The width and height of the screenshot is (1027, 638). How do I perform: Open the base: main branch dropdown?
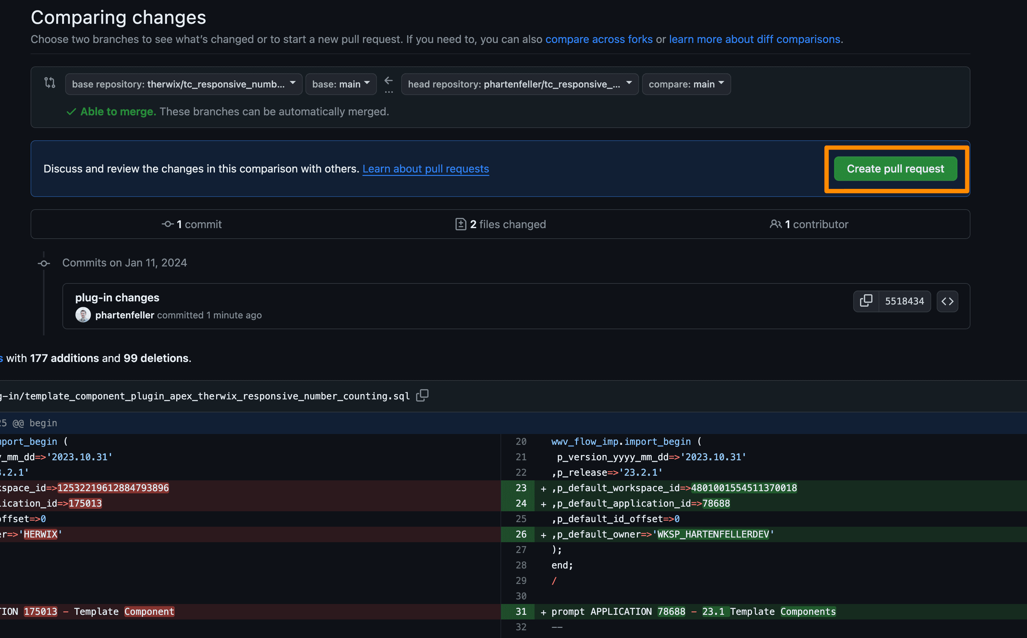click(340, 83)
